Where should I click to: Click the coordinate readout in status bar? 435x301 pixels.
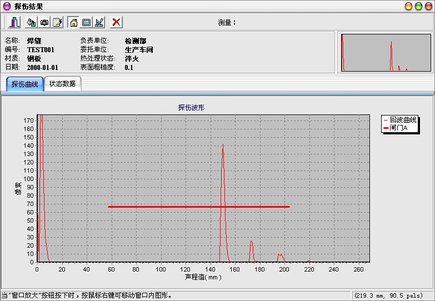[x=388, y=295]
